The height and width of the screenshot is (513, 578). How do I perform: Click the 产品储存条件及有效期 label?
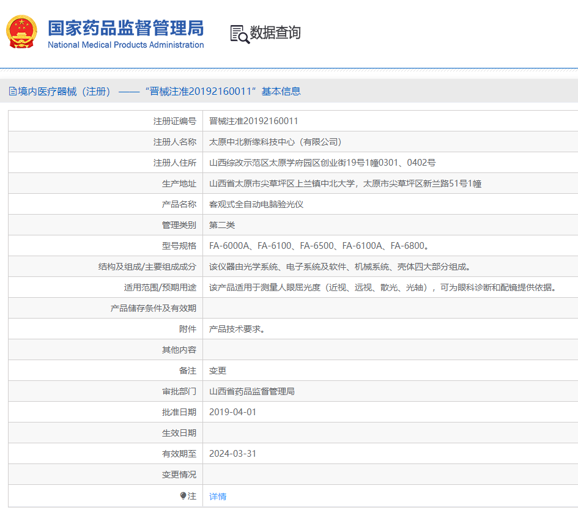(x=154, y=308)
